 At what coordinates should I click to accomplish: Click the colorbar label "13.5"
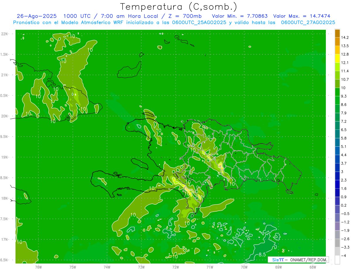coord(345,46)
